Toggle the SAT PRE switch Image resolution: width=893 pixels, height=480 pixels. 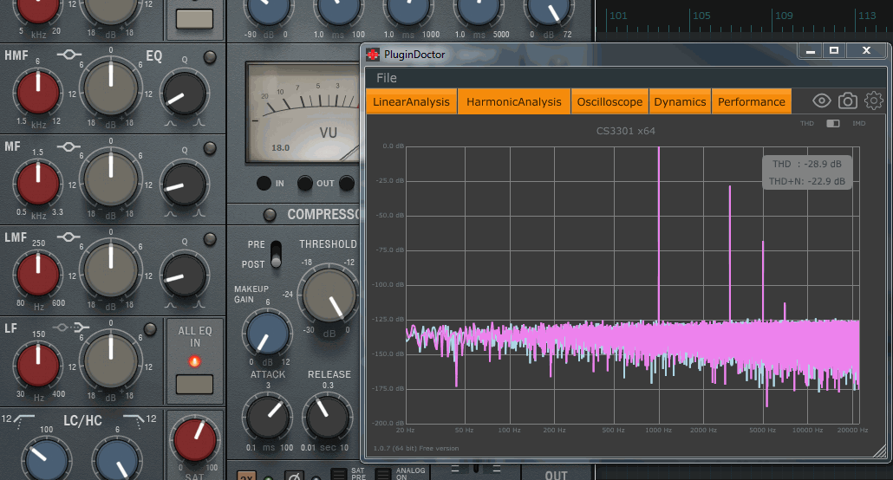pos(339,474)
